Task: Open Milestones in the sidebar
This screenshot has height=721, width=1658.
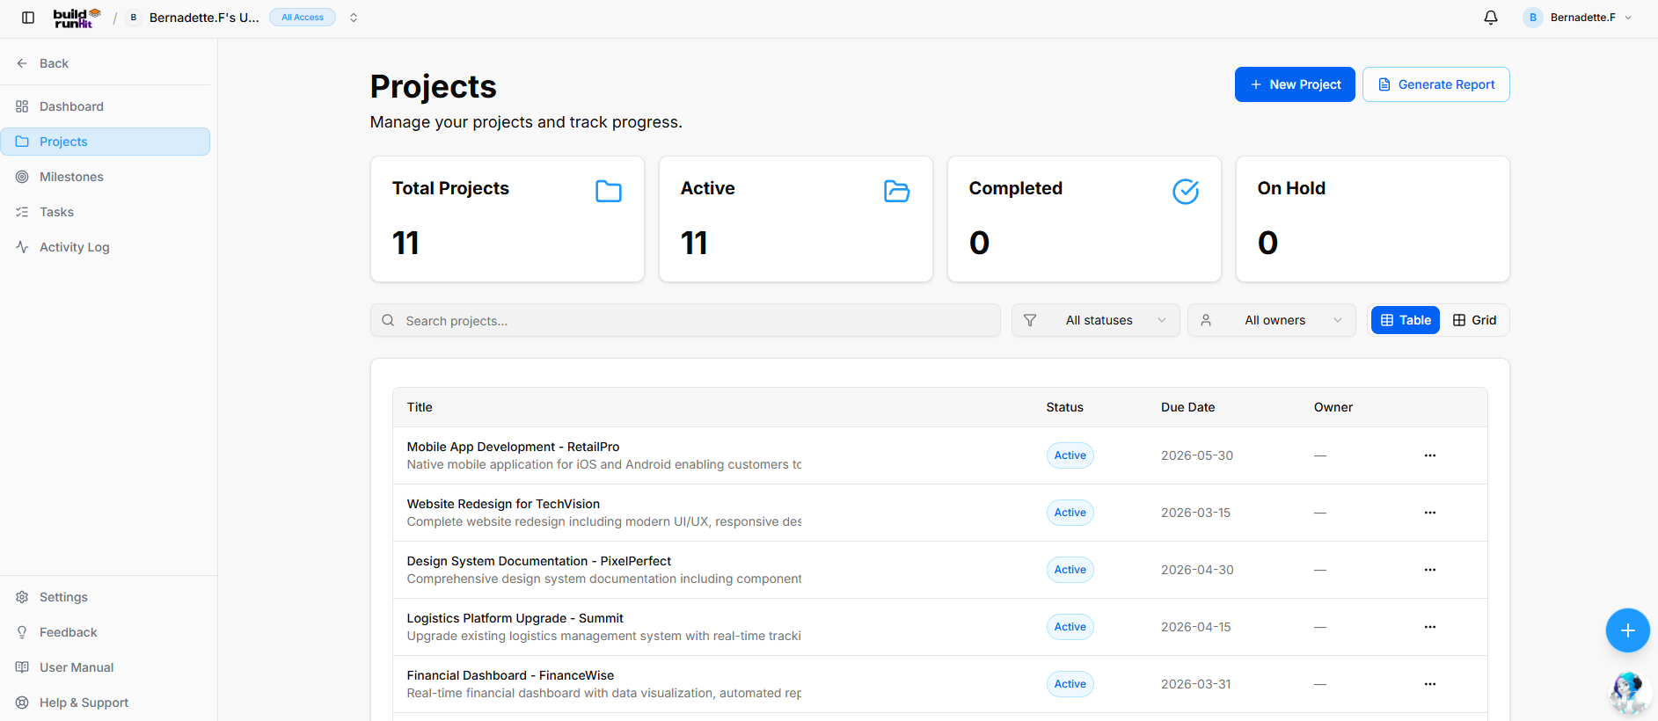Action: 106,177
